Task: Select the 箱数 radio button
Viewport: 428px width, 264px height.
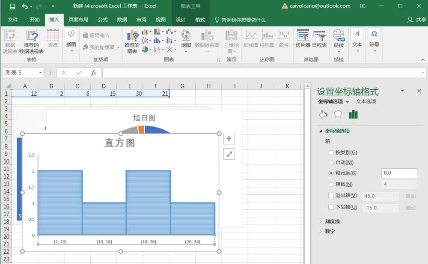Action: 332,184
